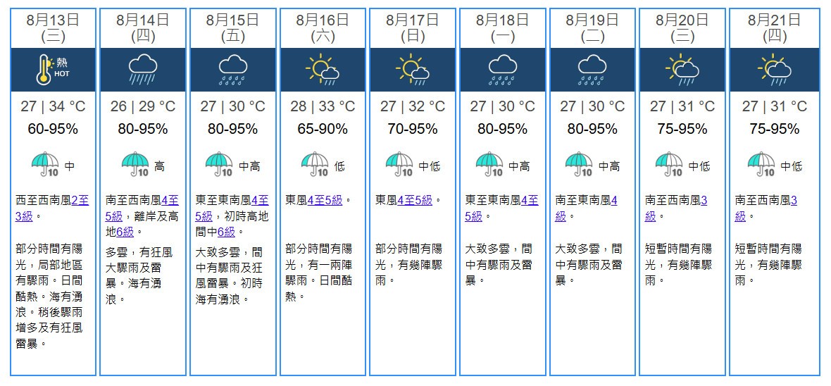Click the umbrella icon for 8月19日
Screen dimensions: 831x386
[580, 164]
